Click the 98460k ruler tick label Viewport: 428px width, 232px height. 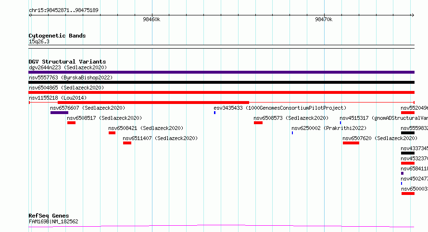151,19
